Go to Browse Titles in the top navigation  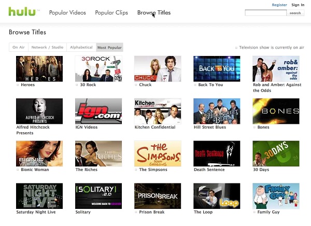pyautogui.click(x=154, y=12)
